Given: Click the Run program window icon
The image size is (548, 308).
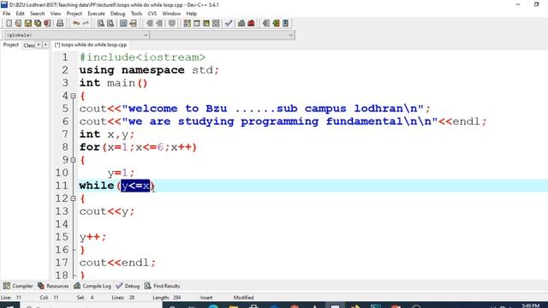Looking at the screenshot, I should click(197, 23).
